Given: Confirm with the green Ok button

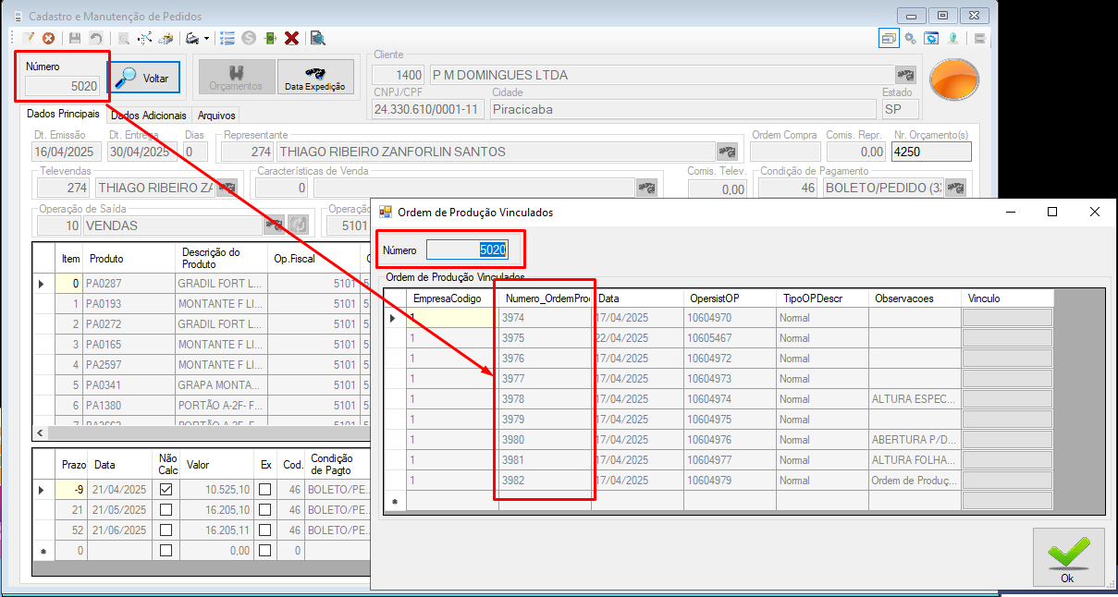Looking at the screenshot, I should (1067, 557).
